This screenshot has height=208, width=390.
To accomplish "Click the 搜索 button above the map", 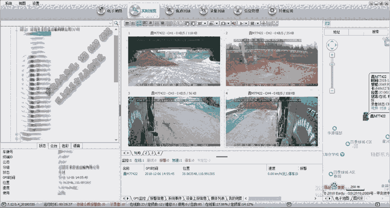I will pos(375,32).
